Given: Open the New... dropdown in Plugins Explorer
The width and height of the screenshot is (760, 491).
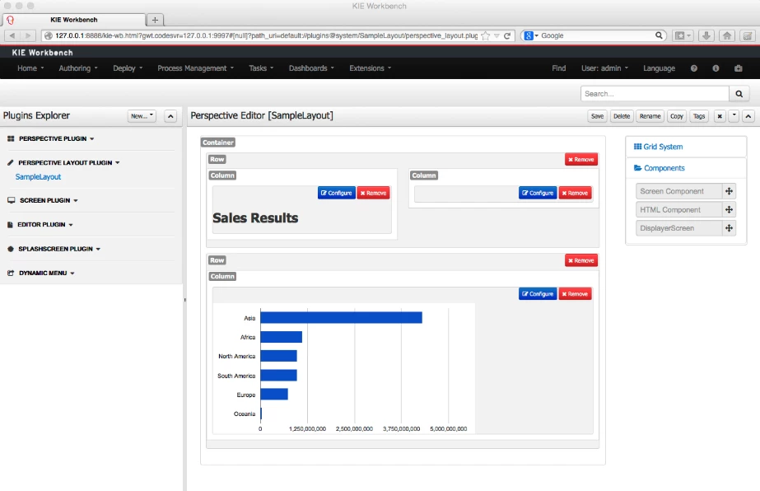Looking at the screenshot, I should (x=142, y=116).
